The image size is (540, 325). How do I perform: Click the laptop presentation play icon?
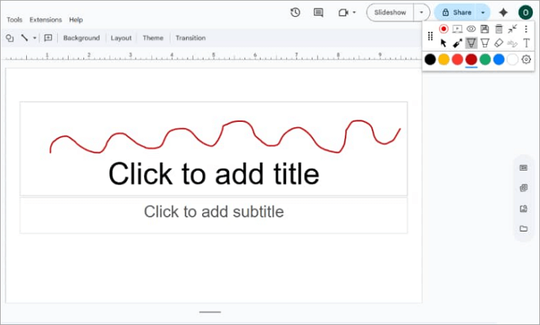tap(457, 29)
